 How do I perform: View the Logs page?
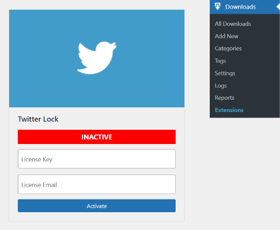[221, 85]
